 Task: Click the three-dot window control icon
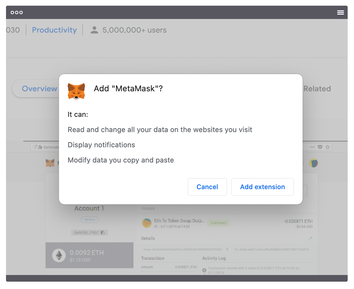[x=17, y=13]
